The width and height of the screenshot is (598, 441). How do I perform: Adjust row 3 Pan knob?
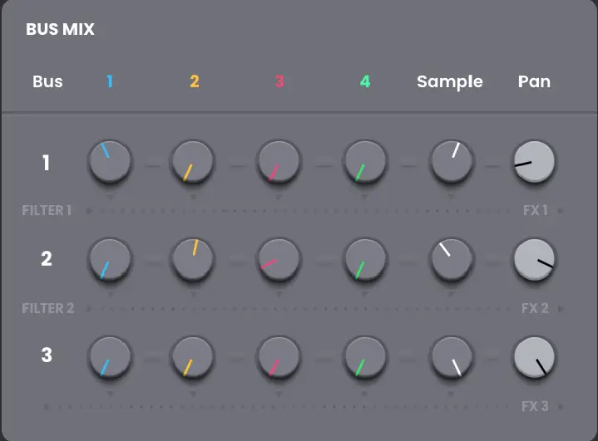pos(534,357)
